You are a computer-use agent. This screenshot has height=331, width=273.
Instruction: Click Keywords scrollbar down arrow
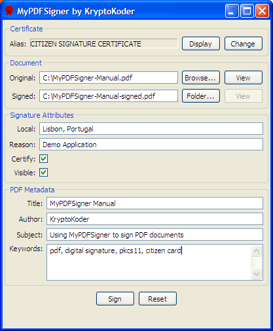pos(256,273)
